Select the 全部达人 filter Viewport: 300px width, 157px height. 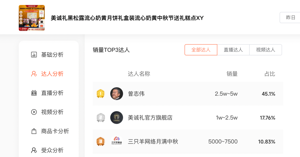click(x=201, y=50)
